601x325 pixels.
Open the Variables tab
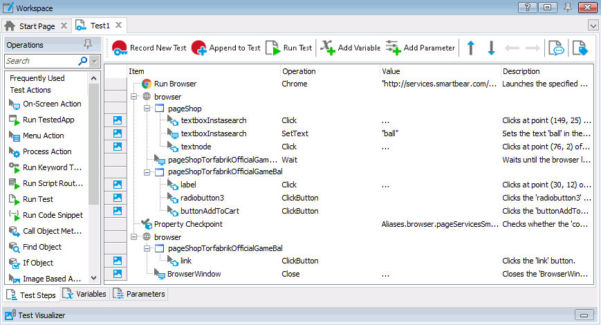coord(84,294)
